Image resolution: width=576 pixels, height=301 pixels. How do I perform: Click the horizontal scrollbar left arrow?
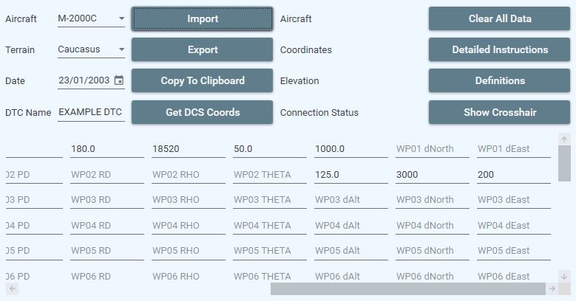coord(12,288)
